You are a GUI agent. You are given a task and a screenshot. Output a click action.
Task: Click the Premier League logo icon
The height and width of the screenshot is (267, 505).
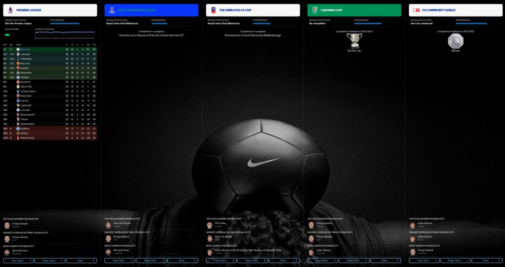point(11,10)
